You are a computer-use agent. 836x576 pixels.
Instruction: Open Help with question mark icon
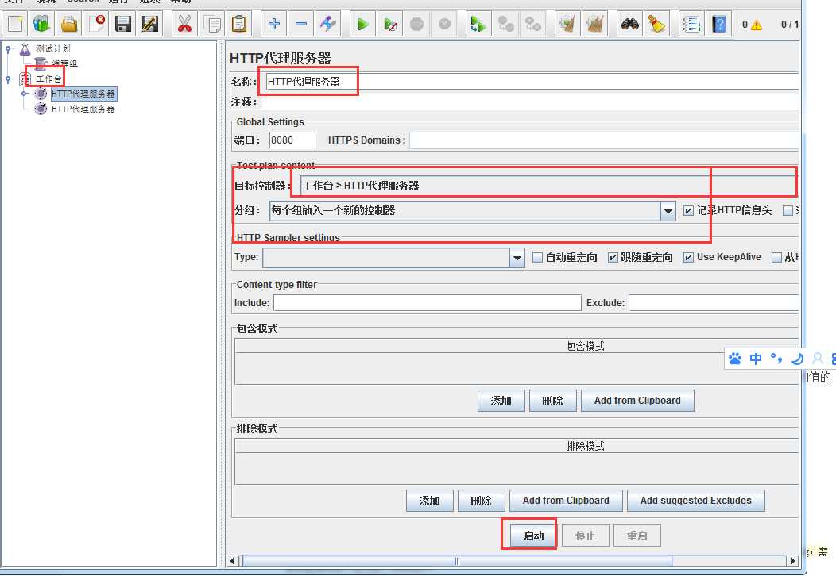tap(718, 24)
